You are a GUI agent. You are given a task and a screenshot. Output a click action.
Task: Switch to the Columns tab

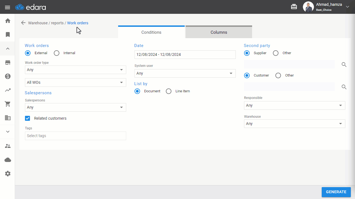point(219,32)
